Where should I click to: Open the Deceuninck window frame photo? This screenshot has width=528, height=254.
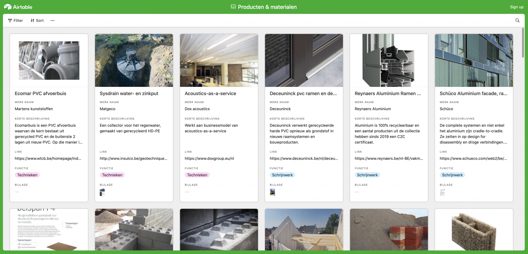tap(304, 60)
